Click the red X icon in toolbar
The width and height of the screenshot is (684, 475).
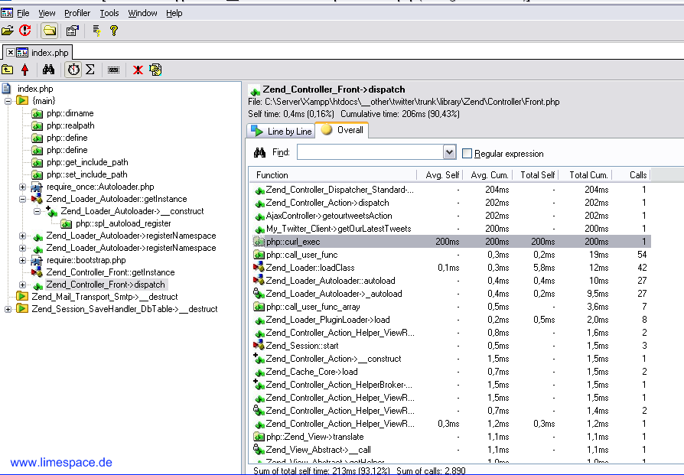pyautogui.click(x=138, y=70)
